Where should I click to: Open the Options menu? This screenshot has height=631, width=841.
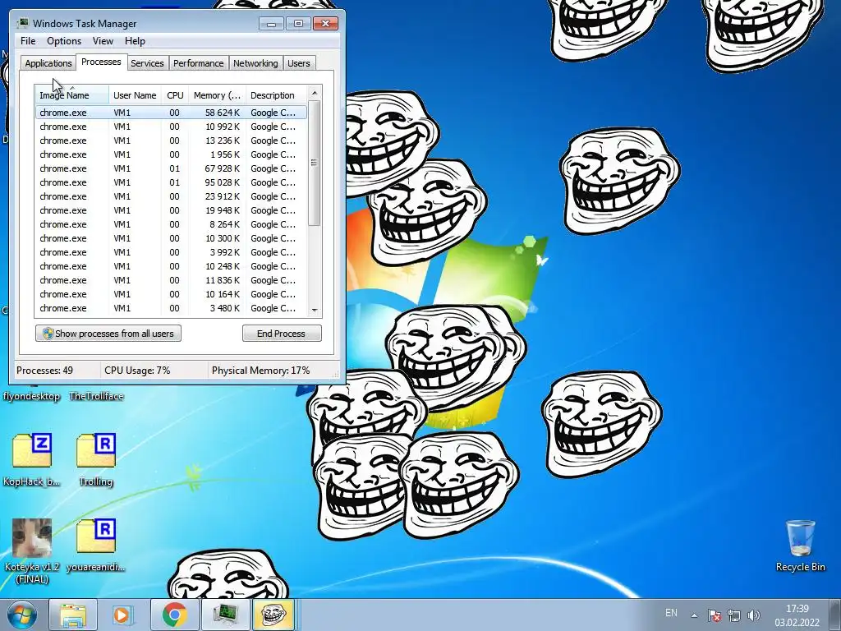coord(64,41)
